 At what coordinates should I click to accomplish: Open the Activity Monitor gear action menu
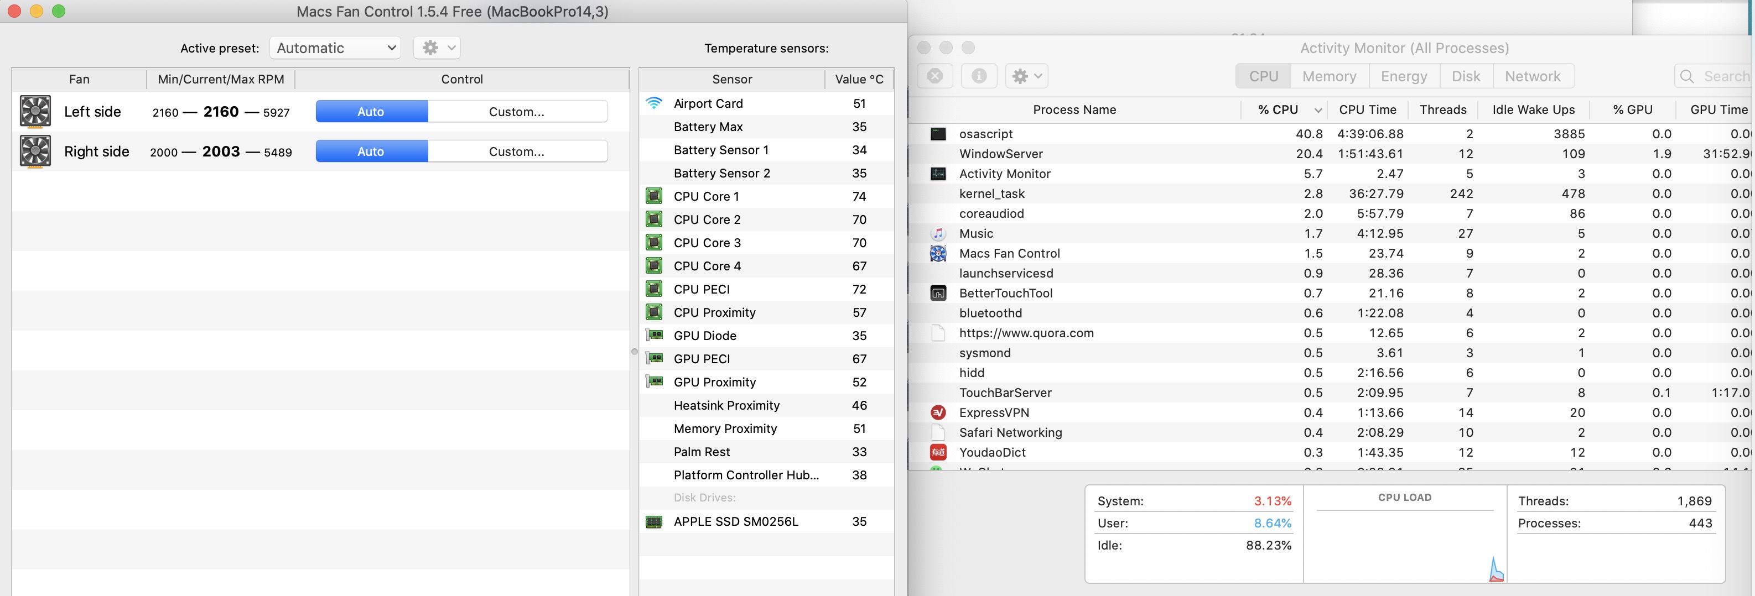1026,76
